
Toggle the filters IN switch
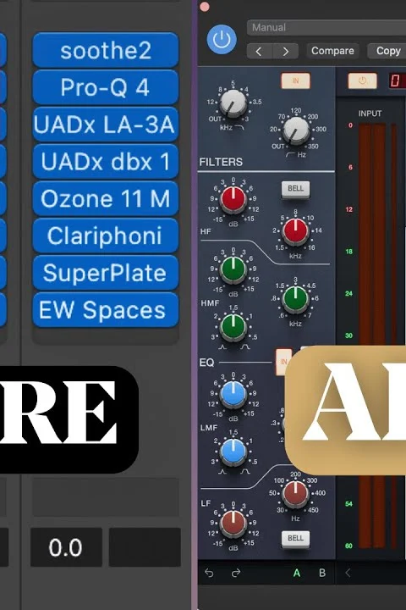coord(296,81)
